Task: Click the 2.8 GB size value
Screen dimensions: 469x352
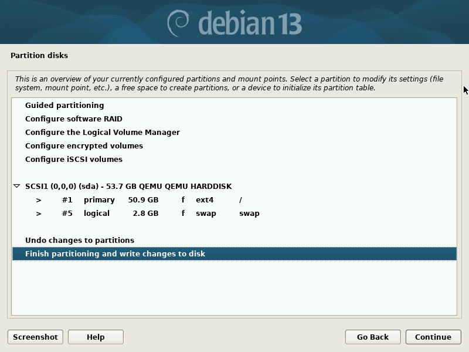Action: [145, 213]
